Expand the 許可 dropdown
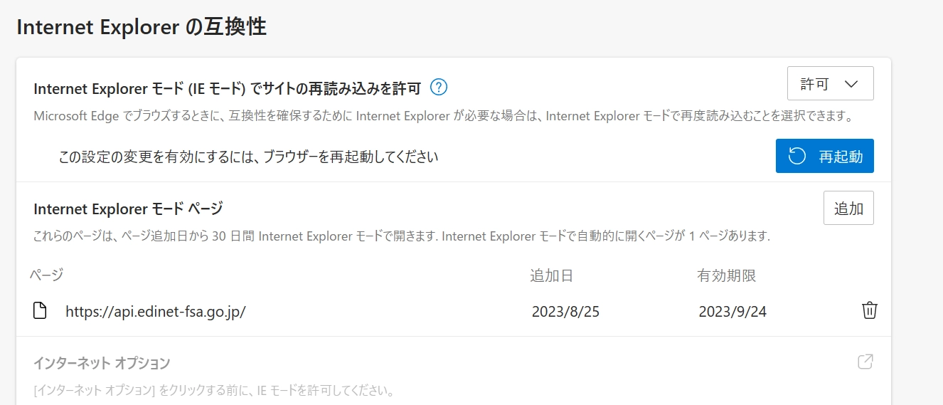 [830, 84]
